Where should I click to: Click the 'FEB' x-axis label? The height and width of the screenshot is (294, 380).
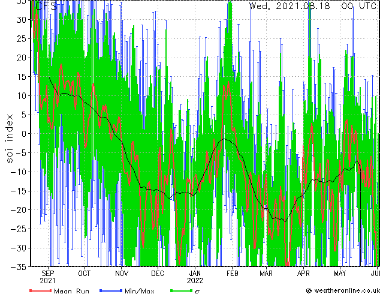pyautogui.click(x=232, y=274)
